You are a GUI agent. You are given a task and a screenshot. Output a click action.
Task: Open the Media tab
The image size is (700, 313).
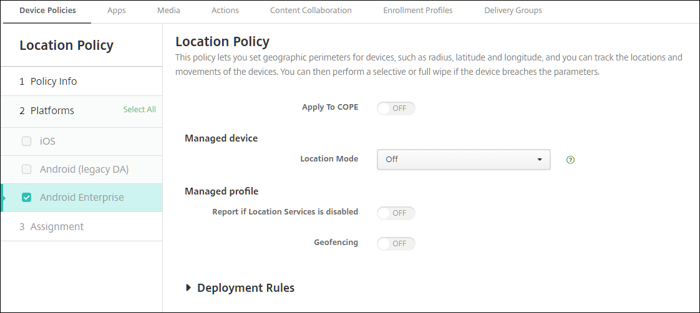click(x=168, y=11)
